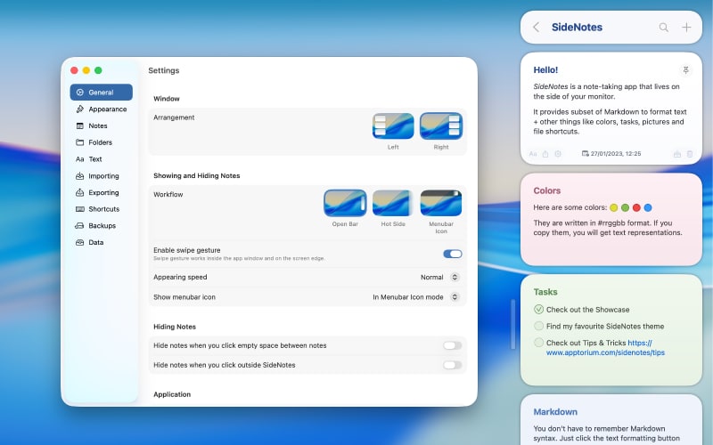Enable hide notes when clicking empty space
This screenshot has width=713, height=445.
[453, 345]
